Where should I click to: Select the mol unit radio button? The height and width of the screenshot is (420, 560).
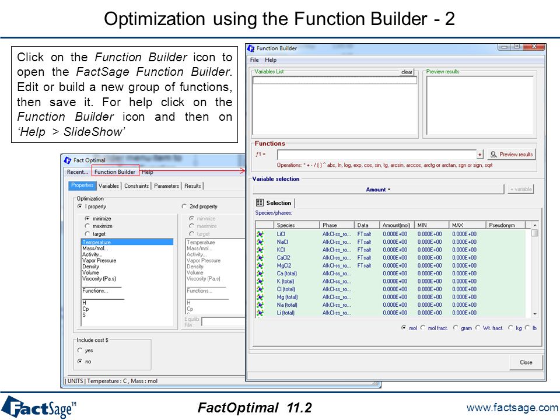404,328
